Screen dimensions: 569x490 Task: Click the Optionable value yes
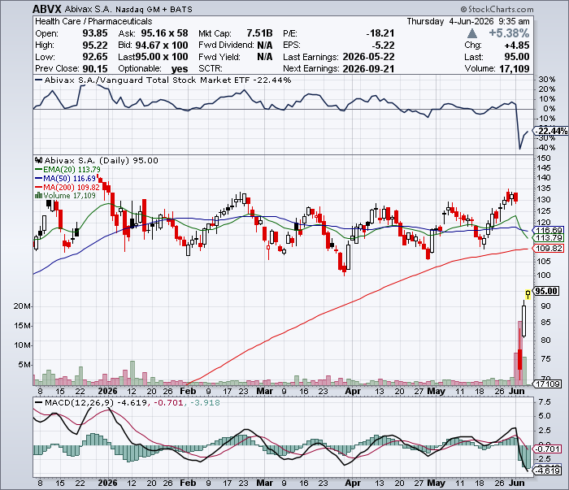[x=180, y=69]
